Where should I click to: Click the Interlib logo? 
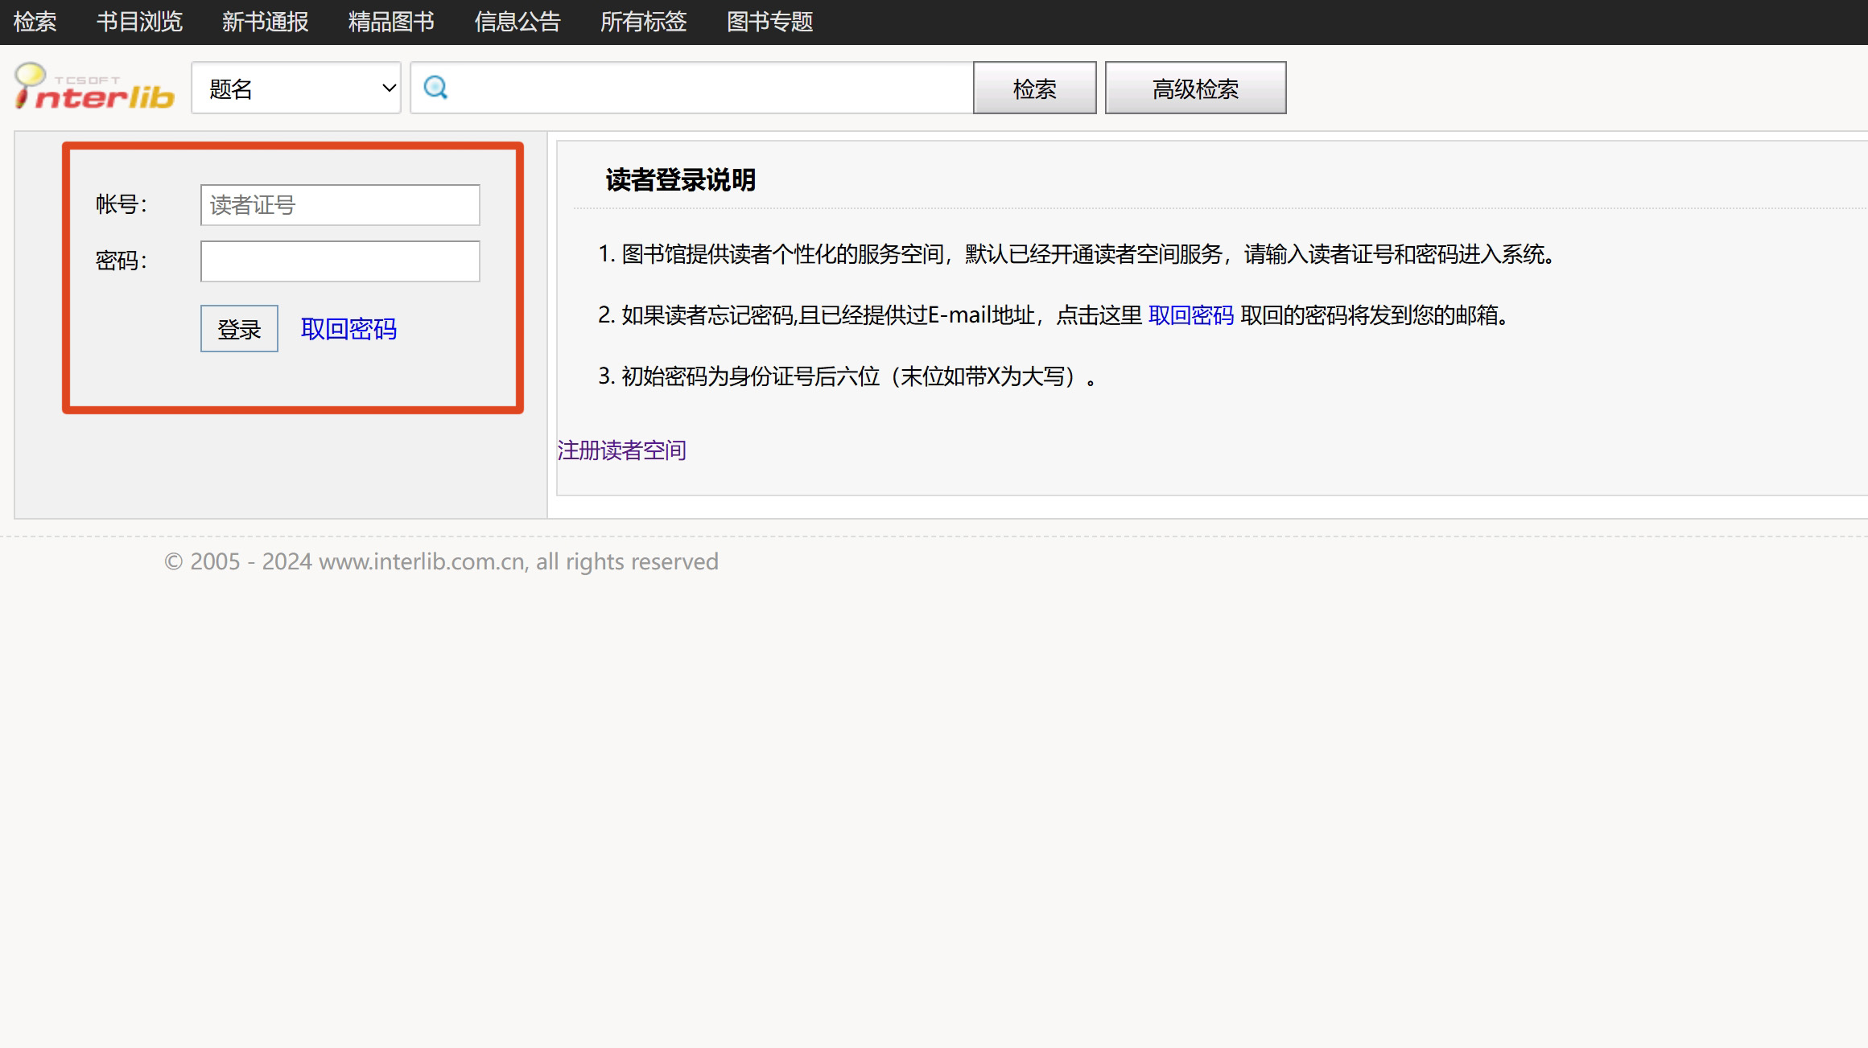[95, 88]
